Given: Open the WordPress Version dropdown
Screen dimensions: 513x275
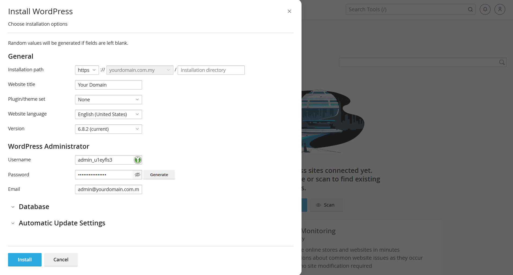Looking at the screenshot, I should [x=109, y=129].
